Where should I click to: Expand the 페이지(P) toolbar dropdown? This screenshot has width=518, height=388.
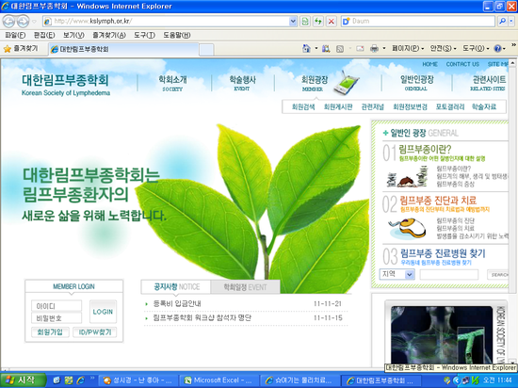click(x=408, y=49)
